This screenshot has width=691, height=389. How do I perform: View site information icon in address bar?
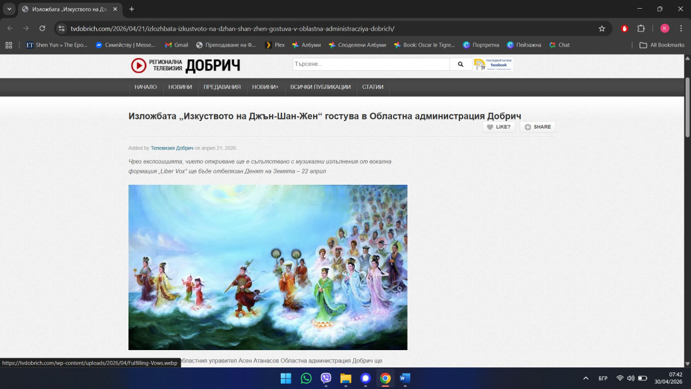coord(62,28)
